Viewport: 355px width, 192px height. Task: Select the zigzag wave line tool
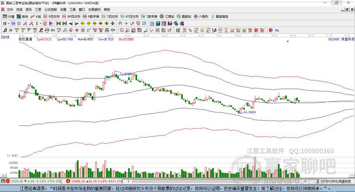(x=151, y=30)
